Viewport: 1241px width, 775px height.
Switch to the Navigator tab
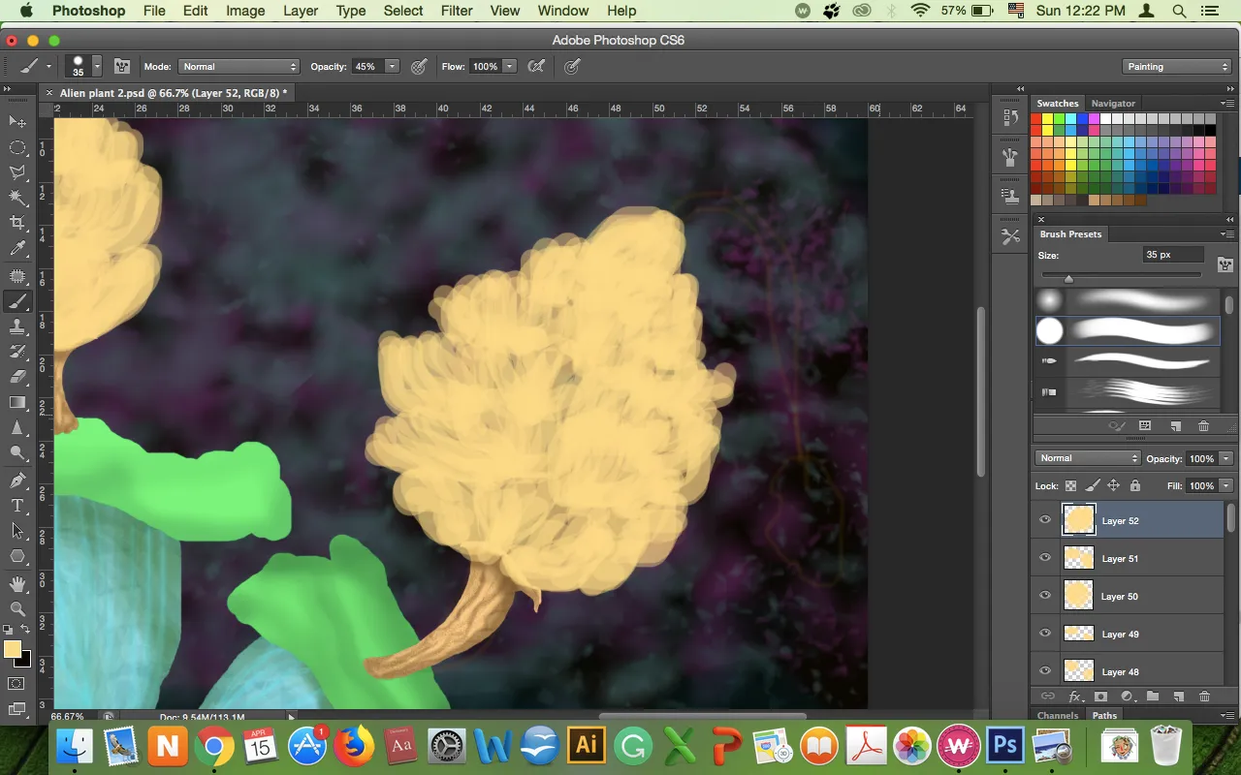tap(1113, 103)
